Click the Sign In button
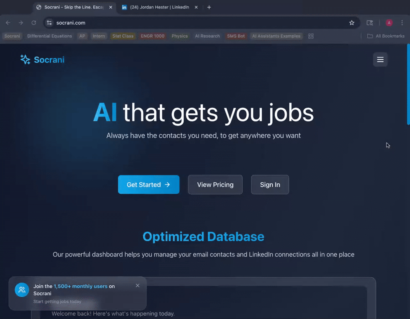Screen dimensions: 410x319 point(270,184)
